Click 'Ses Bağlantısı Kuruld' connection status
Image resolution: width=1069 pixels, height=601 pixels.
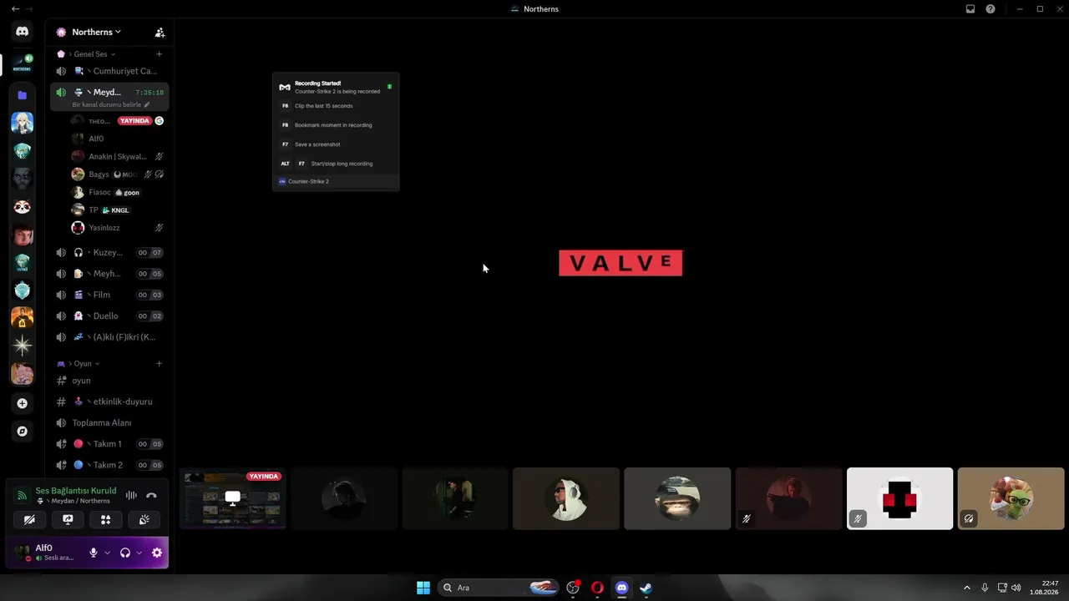coord(76,491)
